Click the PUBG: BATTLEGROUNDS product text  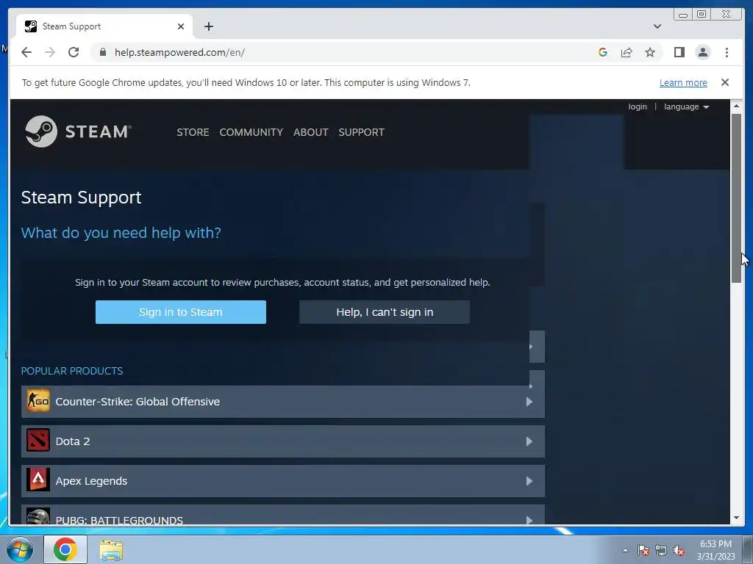pyautogui.click(x=119, y=520)
